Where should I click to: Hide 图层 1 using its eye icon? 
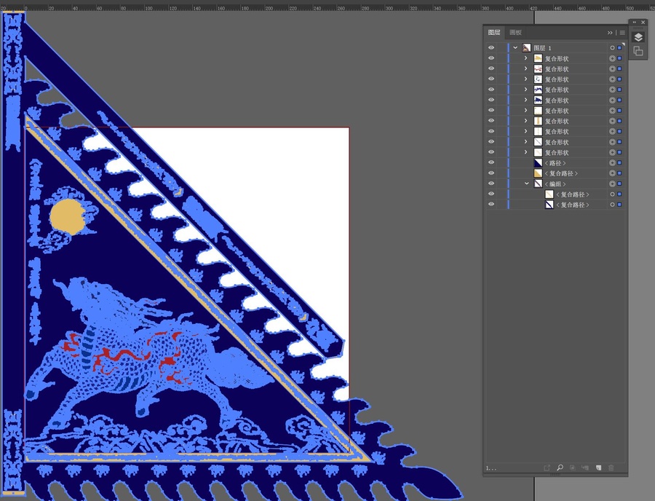[491, 47]
